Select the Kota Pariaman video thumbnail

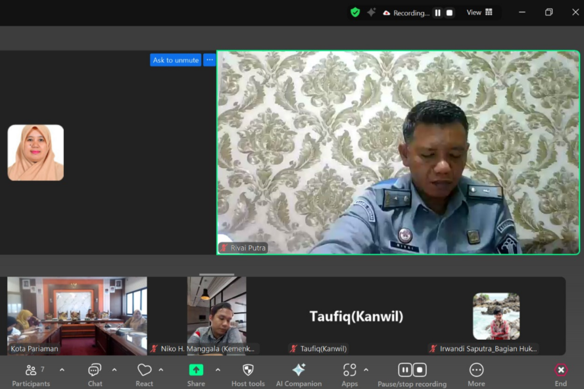(x=77, y=315)
